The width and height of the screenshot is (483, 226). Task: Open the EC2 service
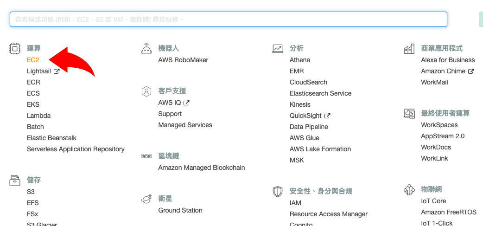(x=33, y=60)
